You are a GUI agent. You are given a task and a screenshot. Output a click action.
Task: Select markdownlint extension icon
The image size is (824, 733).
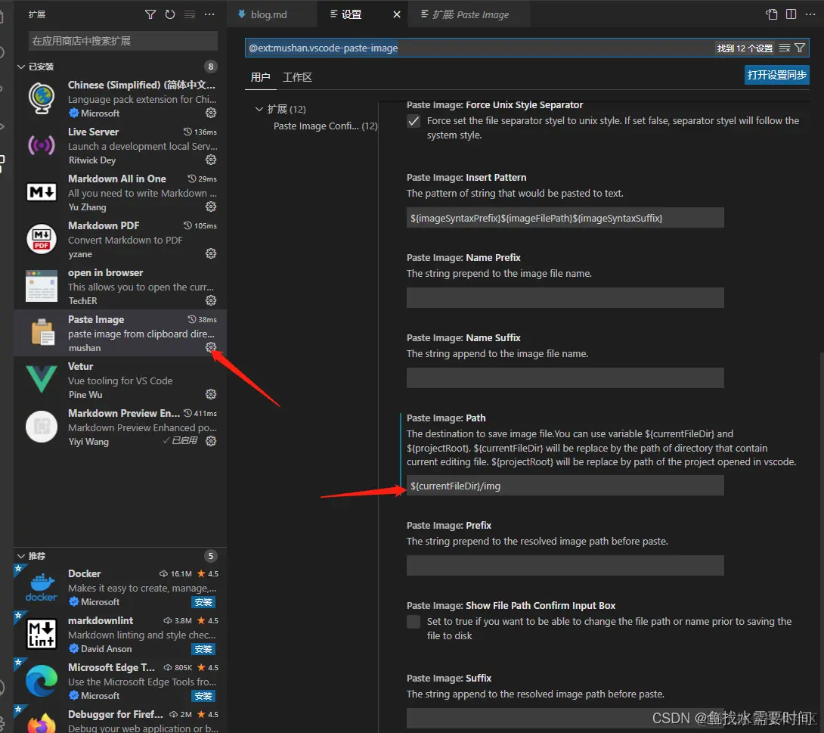[42, 634]
